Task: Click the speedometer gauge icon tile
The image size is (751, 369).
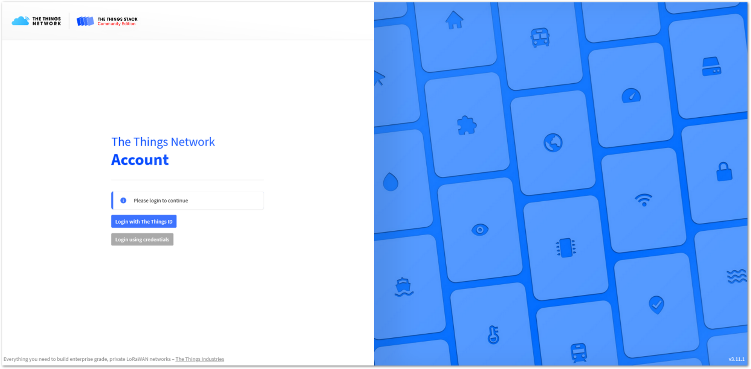Action: tap(631, 96)
